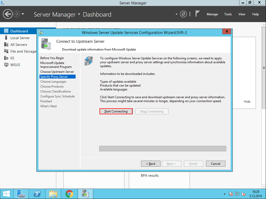Select Specify Proxy Server step
The height and width of the screenshot is (199, 266).
tap(57, 77)
